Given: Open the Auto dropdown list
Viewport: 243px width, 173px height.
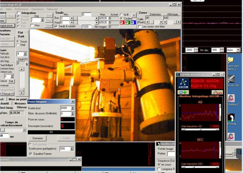Looking at the screenshot, I should pos(238,50).
